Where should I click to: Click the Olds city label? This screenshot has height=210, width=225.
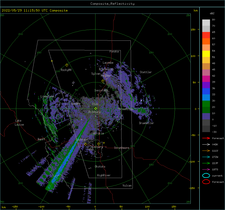click(x=95, y=104)
